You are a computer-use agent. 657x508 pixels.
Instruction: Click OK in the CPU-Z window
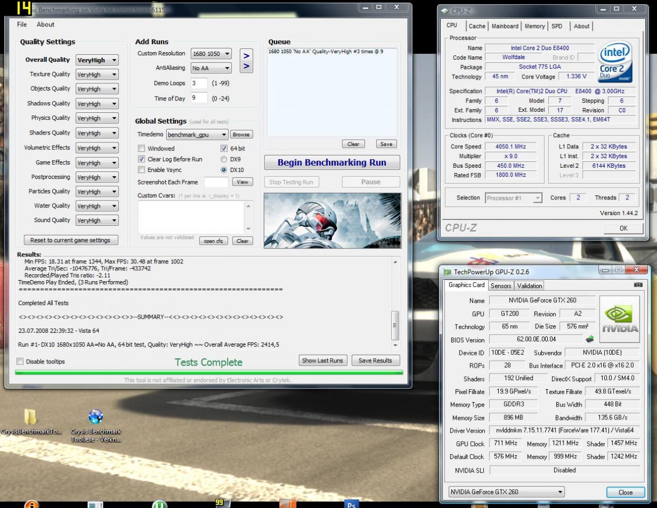click(x=623, y=228)
